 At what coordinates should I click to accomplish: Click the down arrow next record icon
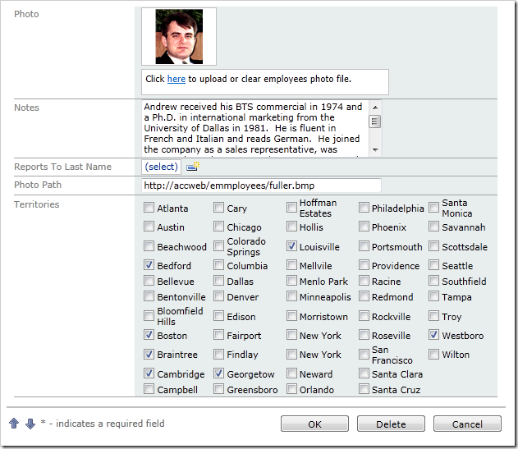[x=30, y=424]
